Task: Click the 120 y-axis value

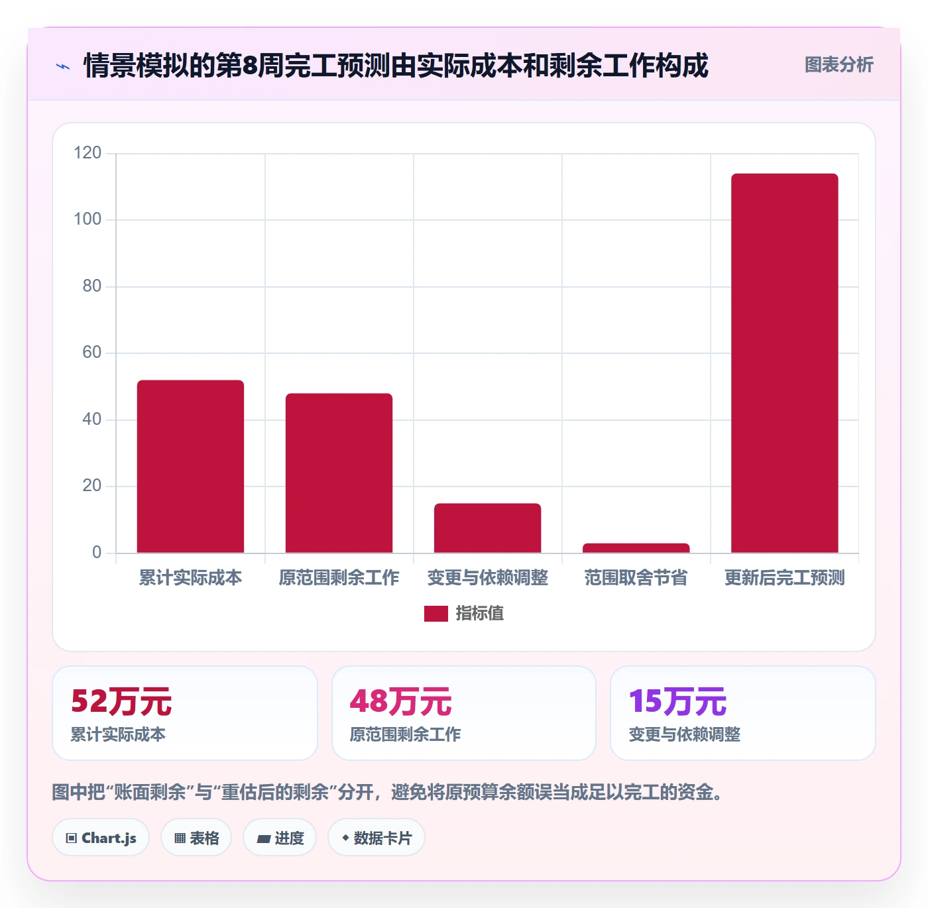Action: pos(87,153)
